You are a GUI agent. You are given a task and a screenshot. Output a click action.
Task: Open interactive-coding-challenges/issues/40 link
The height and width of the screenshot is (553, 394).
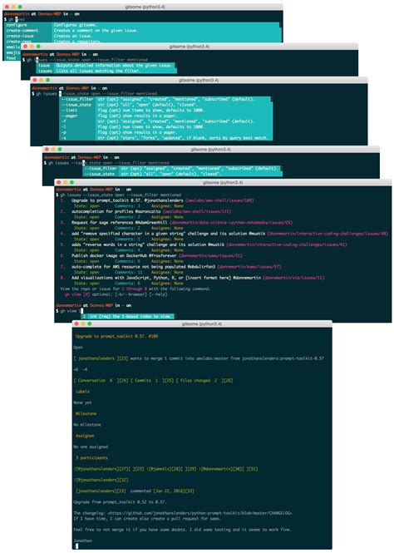click(x=328, y=234)
